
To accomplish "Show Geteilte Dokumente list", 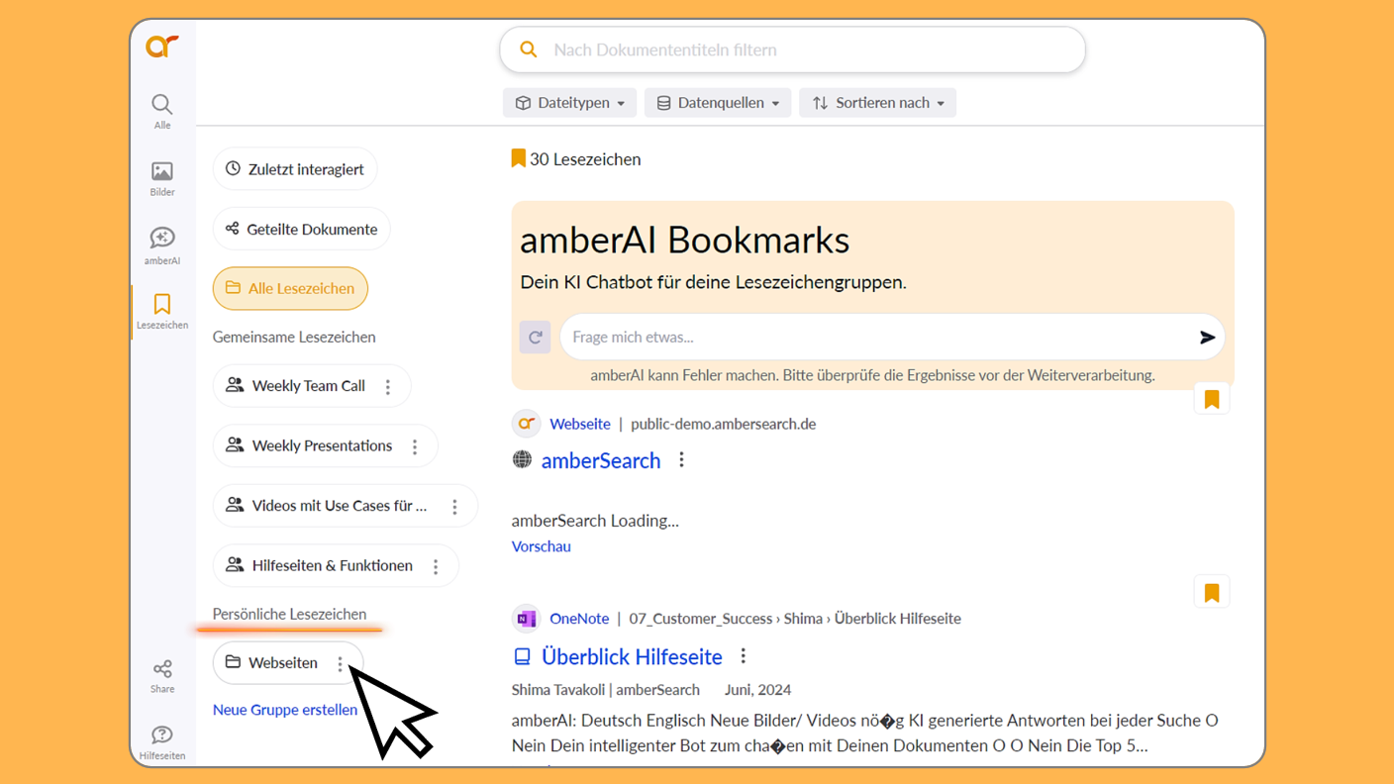I will tap(302, 229).
